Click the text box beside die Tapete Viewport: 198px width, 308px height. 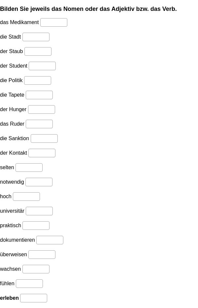tap(39, 95)
